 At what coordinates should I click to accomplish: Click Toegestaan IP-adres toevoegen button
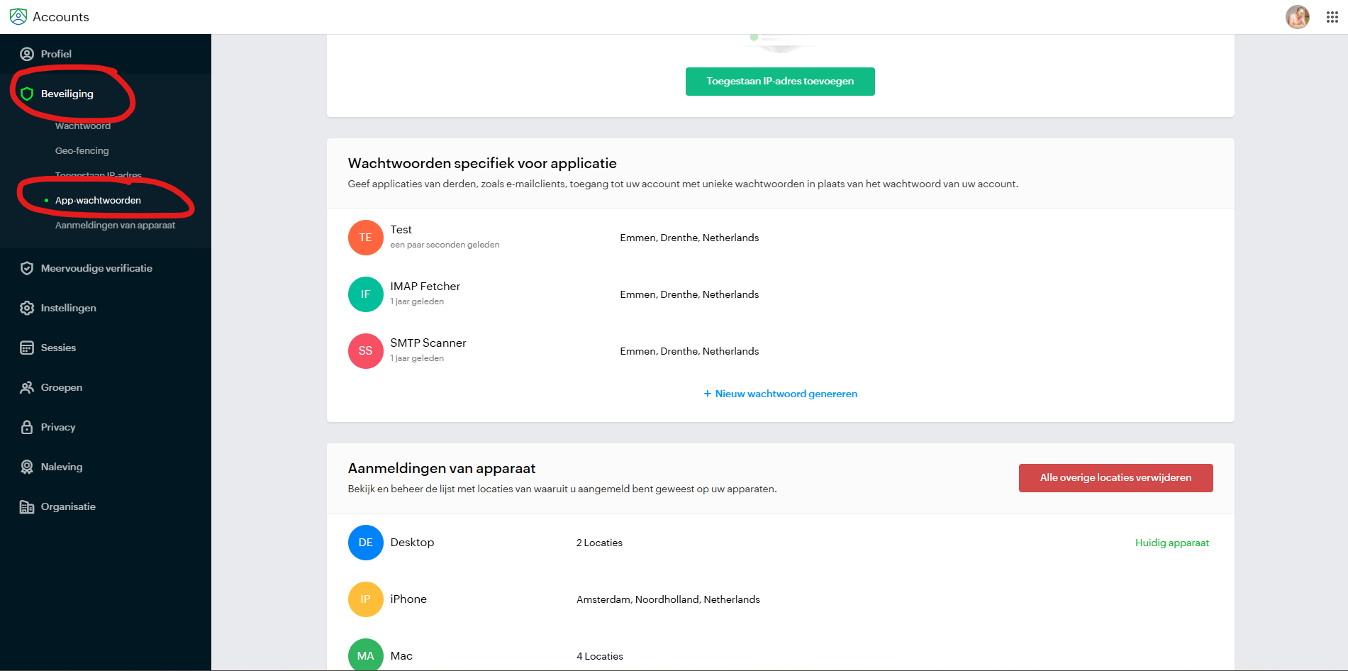point(779,82)
